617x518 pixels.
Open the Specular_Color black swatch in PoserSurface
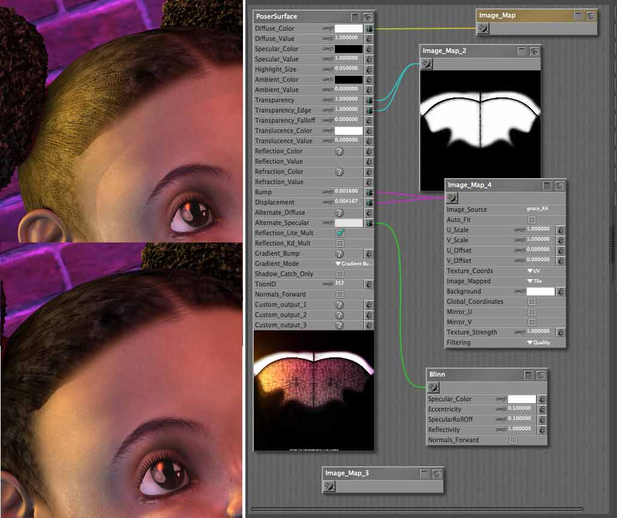349,49
